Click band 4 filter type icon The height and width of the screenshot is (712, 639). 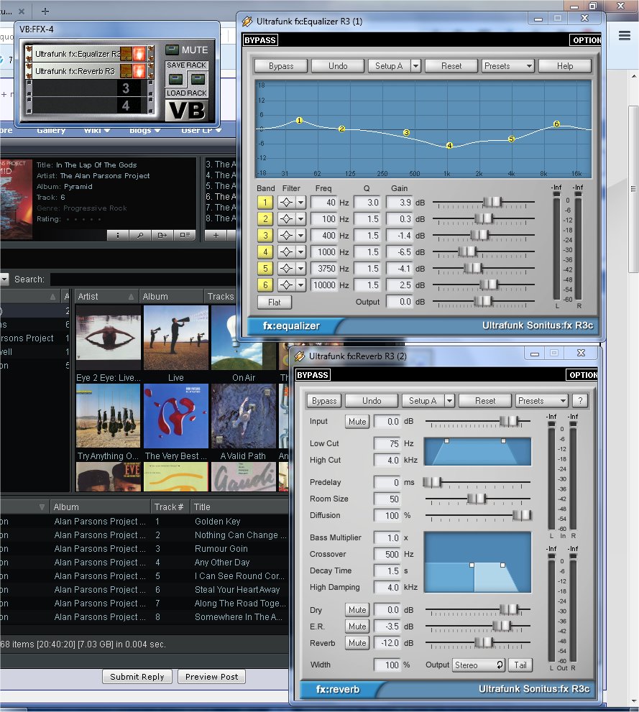click(287, 251)
